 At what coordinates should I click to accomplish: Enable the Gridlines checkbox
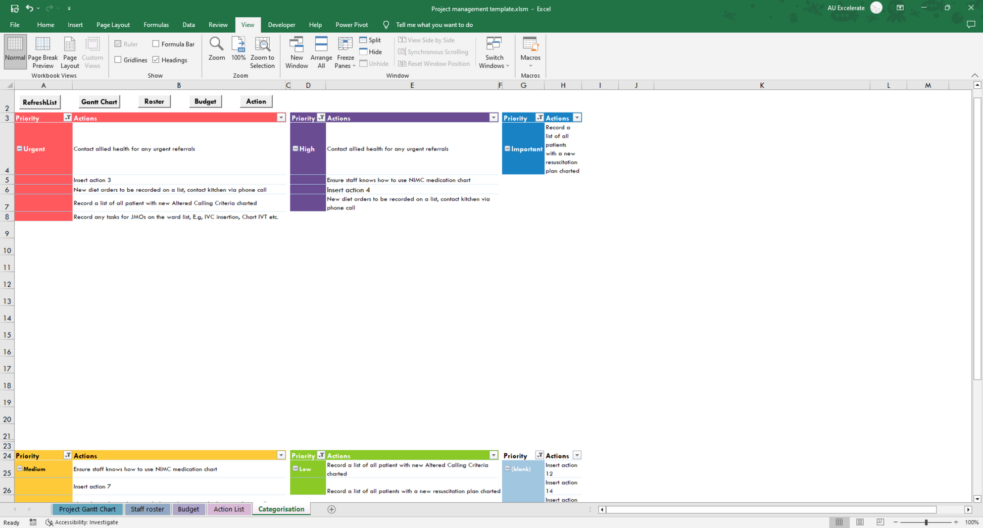point(118,60)
